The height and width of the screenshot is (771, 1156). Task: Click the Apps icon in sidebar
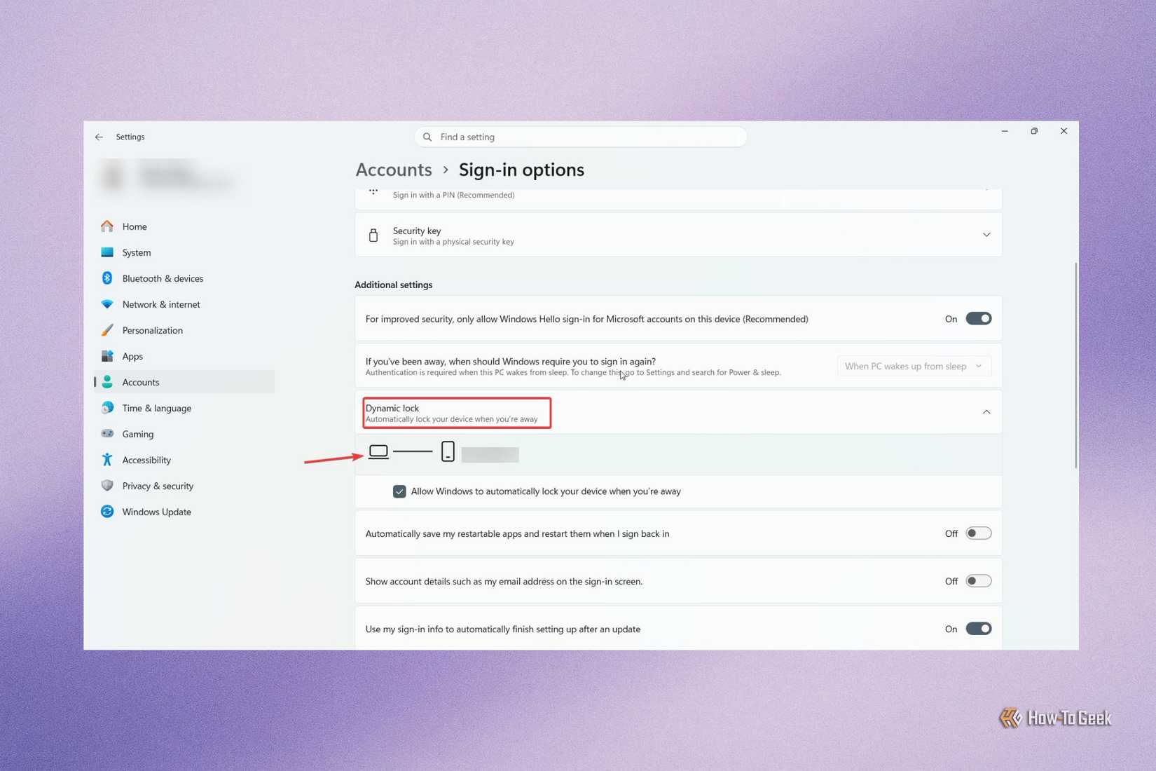[107, 356]
